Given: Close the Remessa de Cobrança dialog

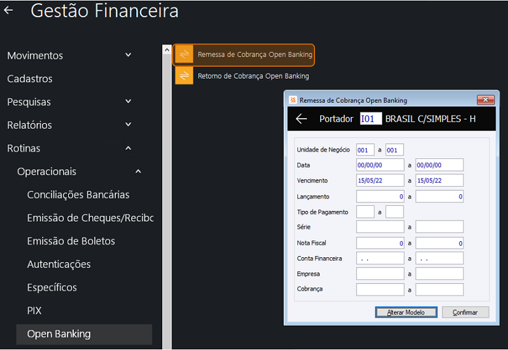Looking at the screenshot, I should (485, 100).
